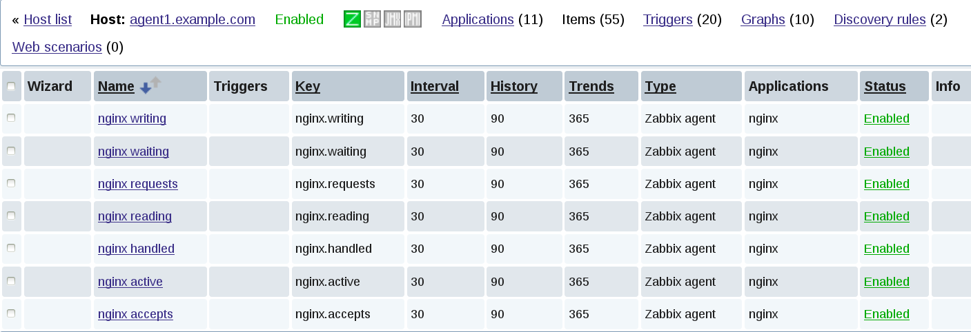The width and height of the screenshot is (971, 332).
Task: Click the JMX availability icon
Action: [x=393, y=19]
